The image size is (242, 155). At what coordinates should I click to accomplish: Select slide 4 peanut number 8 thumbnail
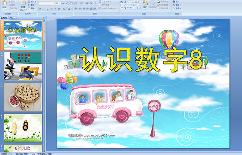23,128
